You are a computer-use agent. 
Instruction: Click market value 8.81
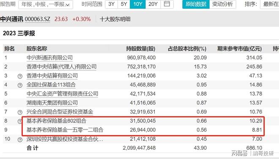click(x=257, y=130)
